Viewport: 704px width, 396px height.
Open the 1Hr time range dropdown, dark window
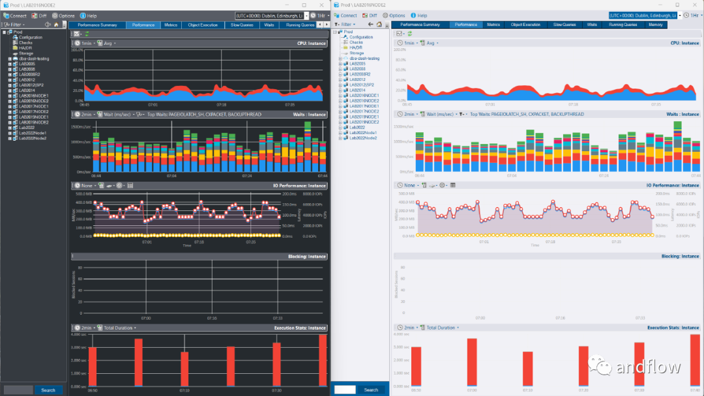[x=319, y=16]
